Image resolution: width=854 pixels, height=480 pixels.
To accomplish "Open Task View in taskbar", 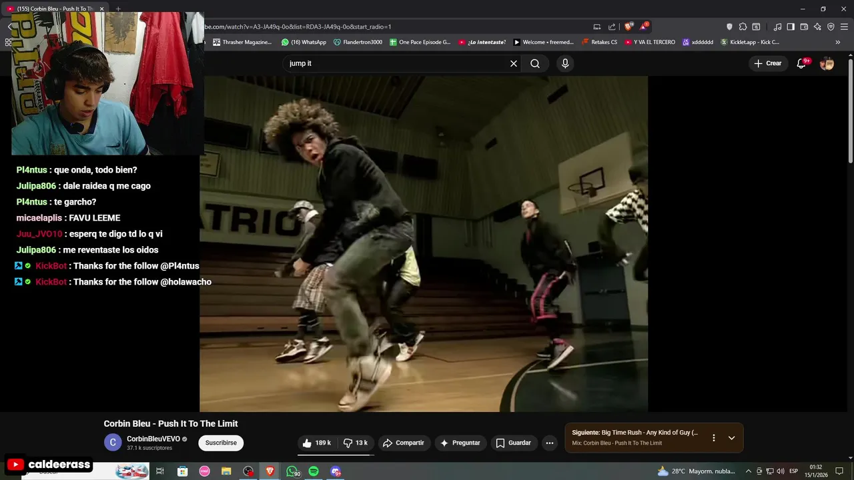I will pyautogui.click(x=160, y=471).
